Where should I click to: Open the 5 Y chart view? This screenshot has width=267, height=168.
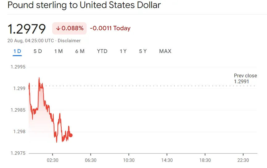[143, 51]
